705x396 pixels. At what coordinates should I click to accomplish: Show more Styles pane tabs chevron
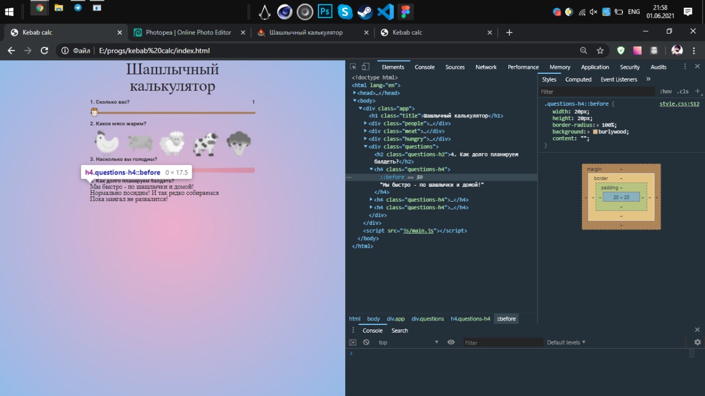(648, 79)
